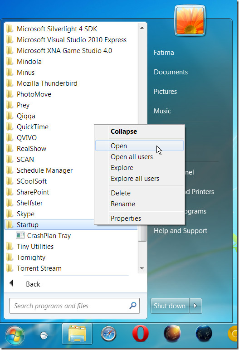Screen dimensions: 239x350
Task: Expand the Mindola folder
Action: click(29, 61)
